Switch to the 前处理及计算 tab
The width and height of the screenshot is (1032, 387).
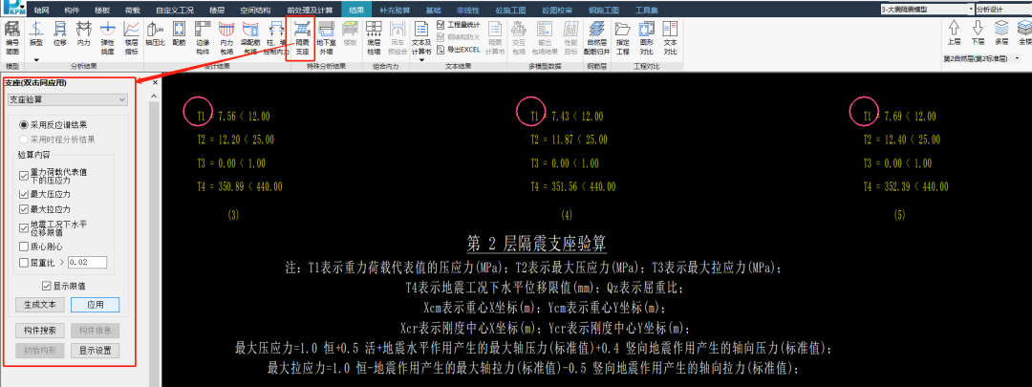pyautogui.click(x=310, y=10)
